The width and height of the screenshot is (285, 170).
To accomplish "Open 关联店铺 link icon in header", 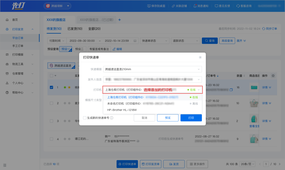I will [173, 6].
